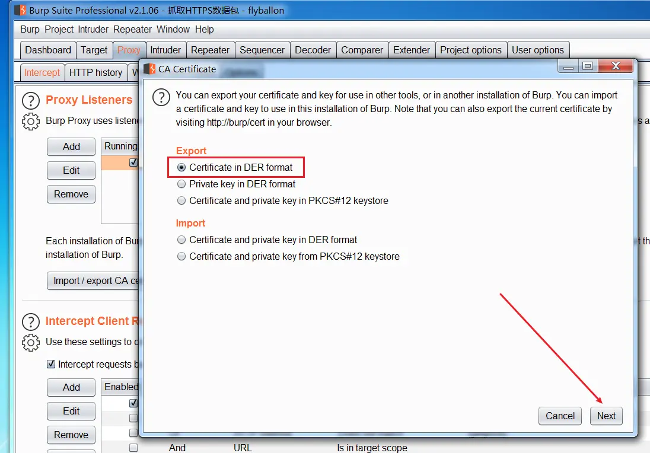
Task: Toggle Enabled checkbox in 'Is in target scope' row
Action: 133,448
